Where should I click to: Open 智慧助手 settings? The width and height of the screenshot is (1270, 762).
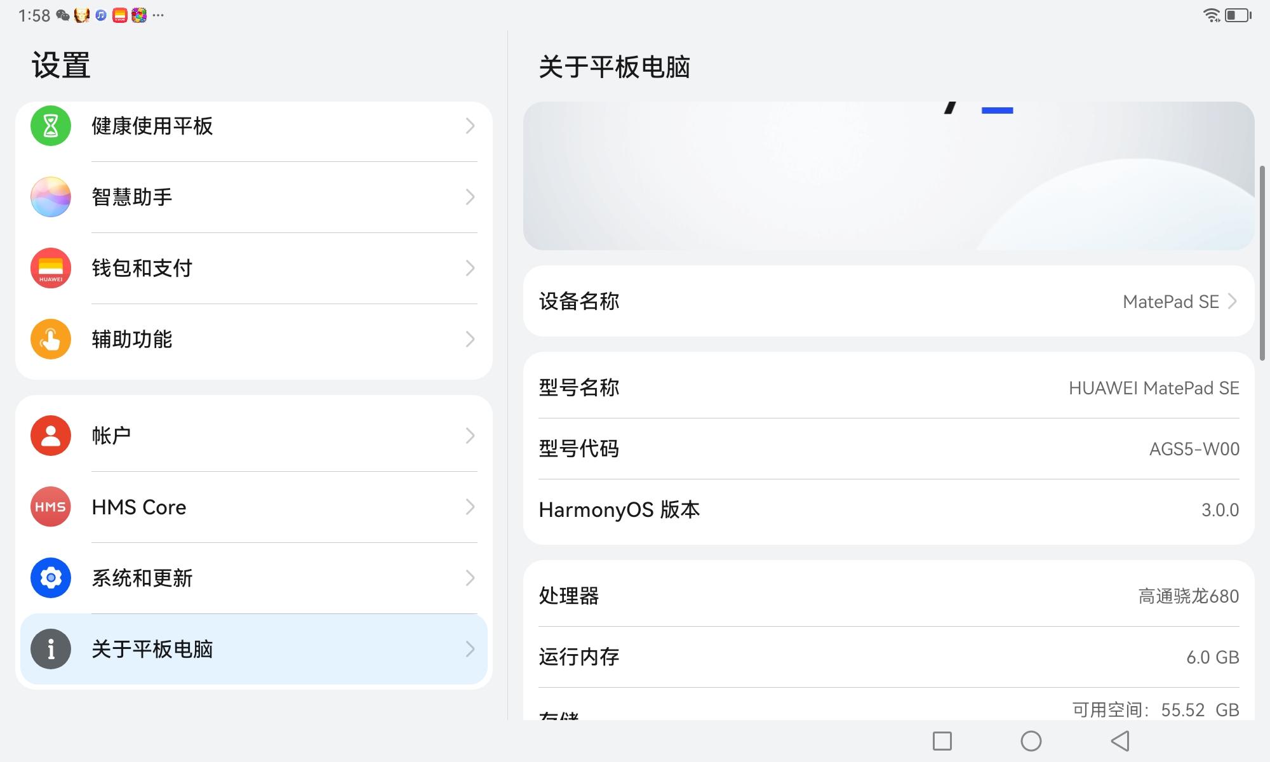coord(254,197)
